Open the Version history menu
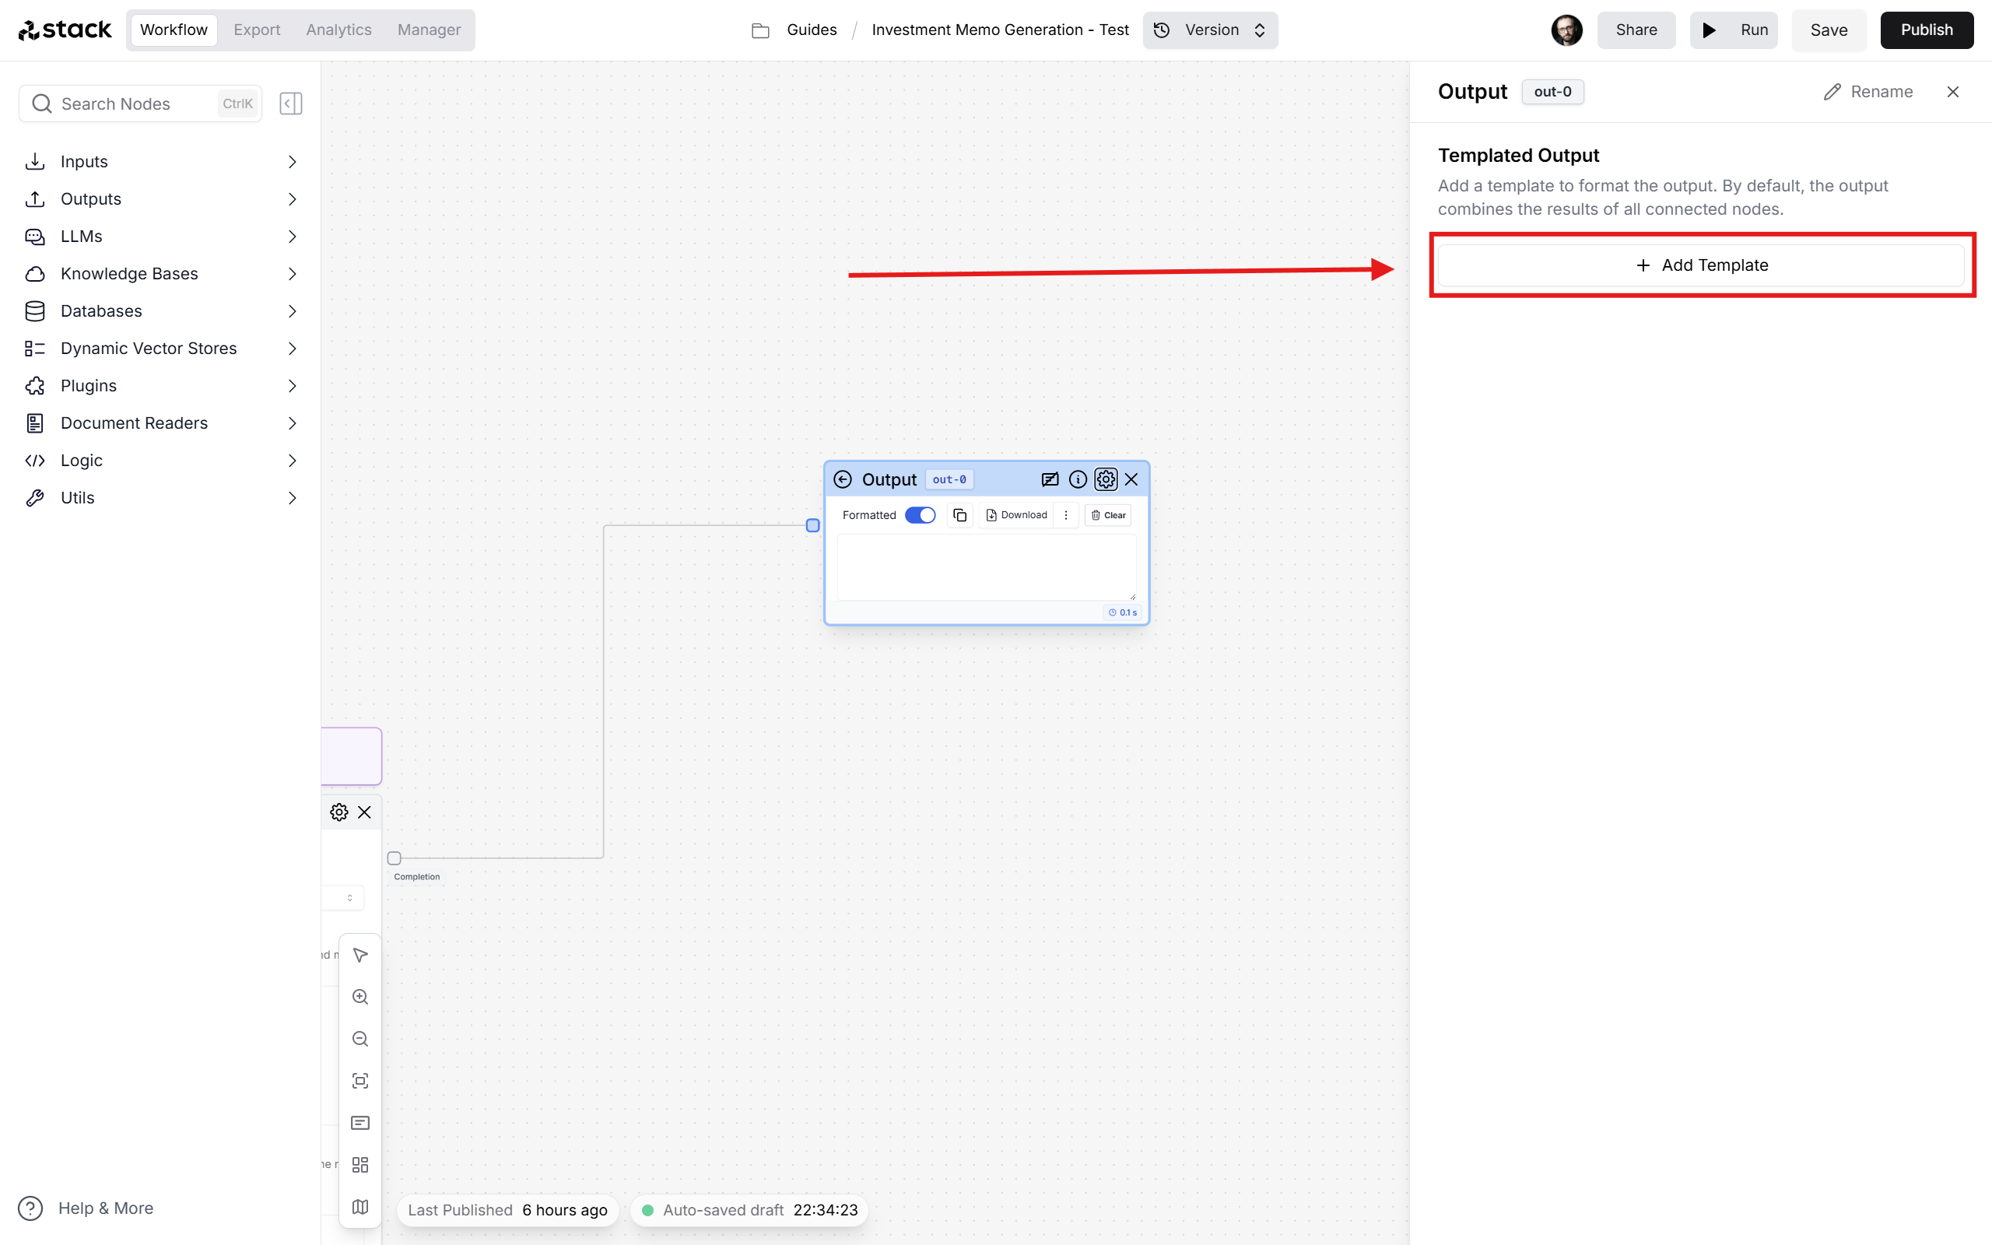Screen dimensions: 1992x1245 click(x=1211, y=29)
